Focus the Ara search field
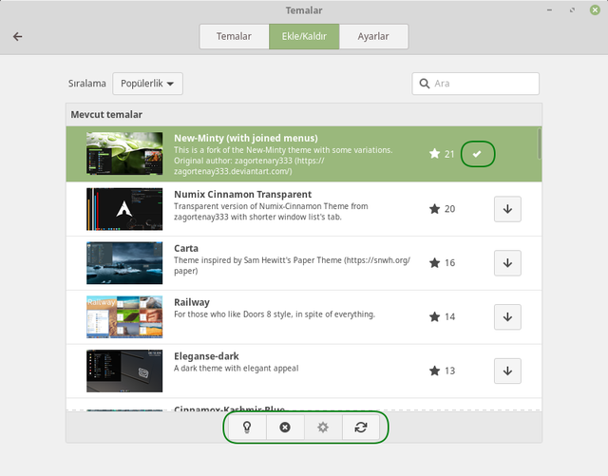The height and width of the screenshot is (476, 608). click(475, 84)
